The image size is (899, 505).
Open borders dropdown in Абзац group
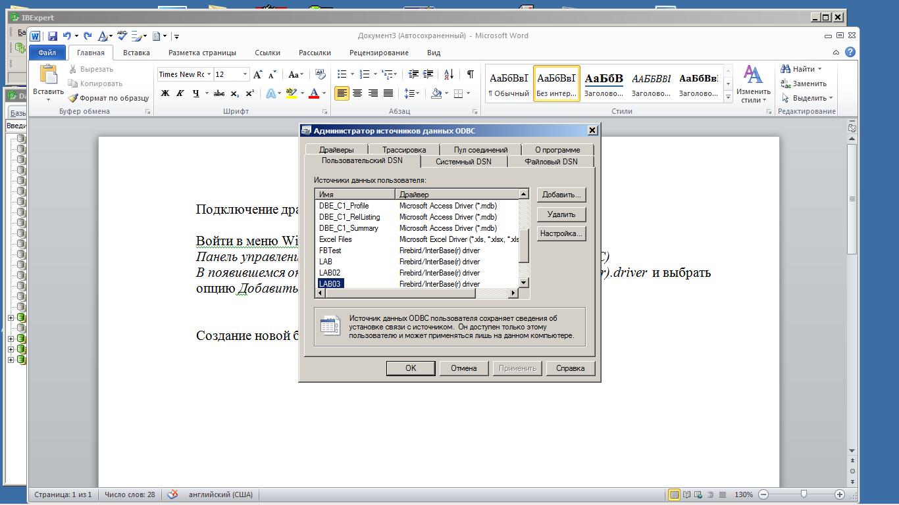coord(467,93)
